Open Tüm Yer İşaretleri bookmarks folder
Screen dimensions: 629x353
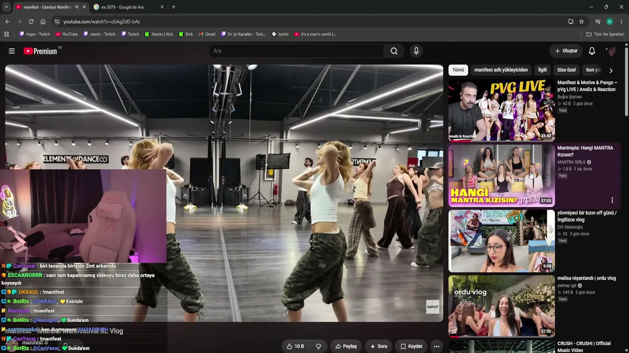[x=605, y=34]
